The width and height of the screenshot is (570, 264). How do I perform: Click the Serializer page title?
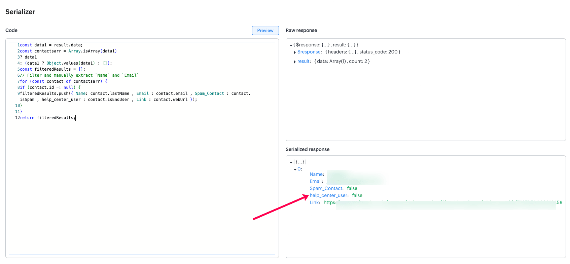coord(20,12)
